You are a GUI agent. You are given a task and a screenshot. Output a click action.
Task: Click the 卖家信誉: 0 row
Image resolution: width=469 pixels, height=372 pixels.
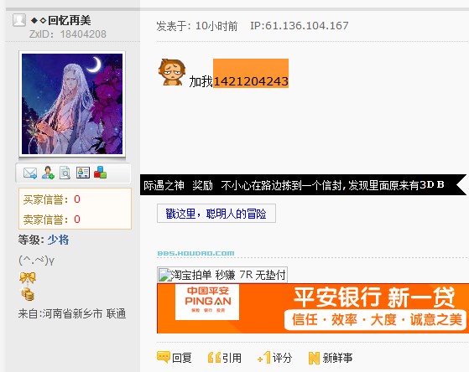click(x=52, y=220)
